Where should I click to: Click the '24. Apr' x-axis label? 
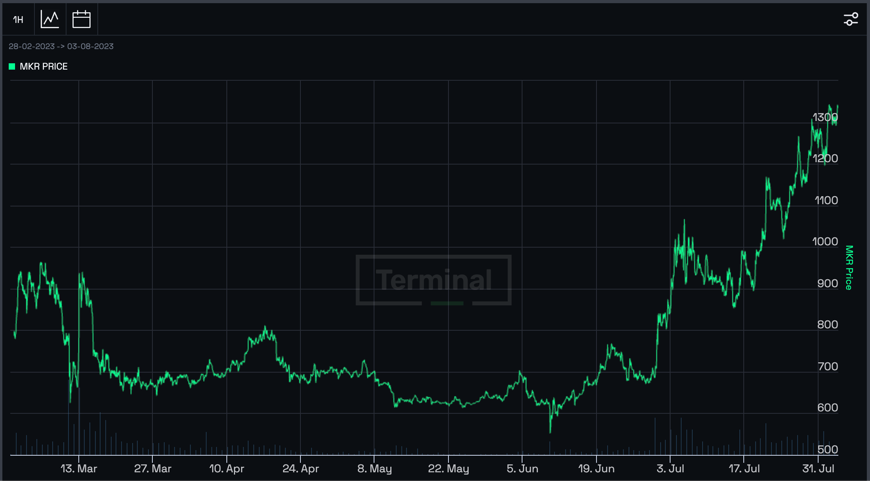301,469
